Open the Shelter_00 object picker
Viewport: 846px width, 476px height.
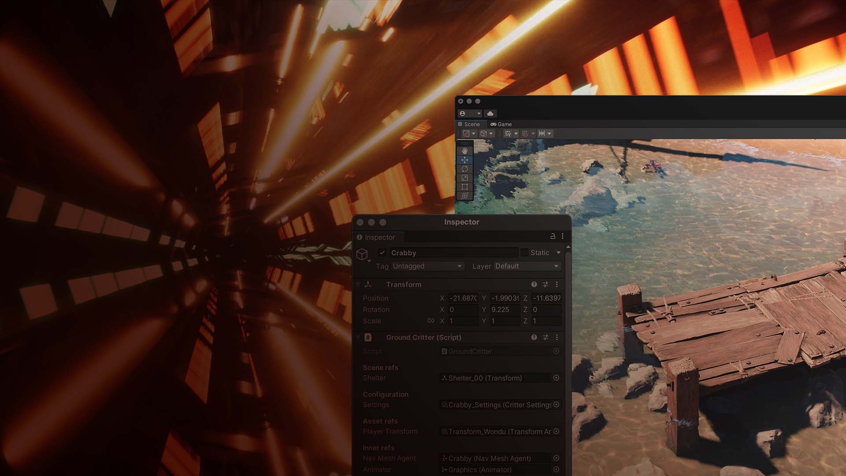pos(556,378)
